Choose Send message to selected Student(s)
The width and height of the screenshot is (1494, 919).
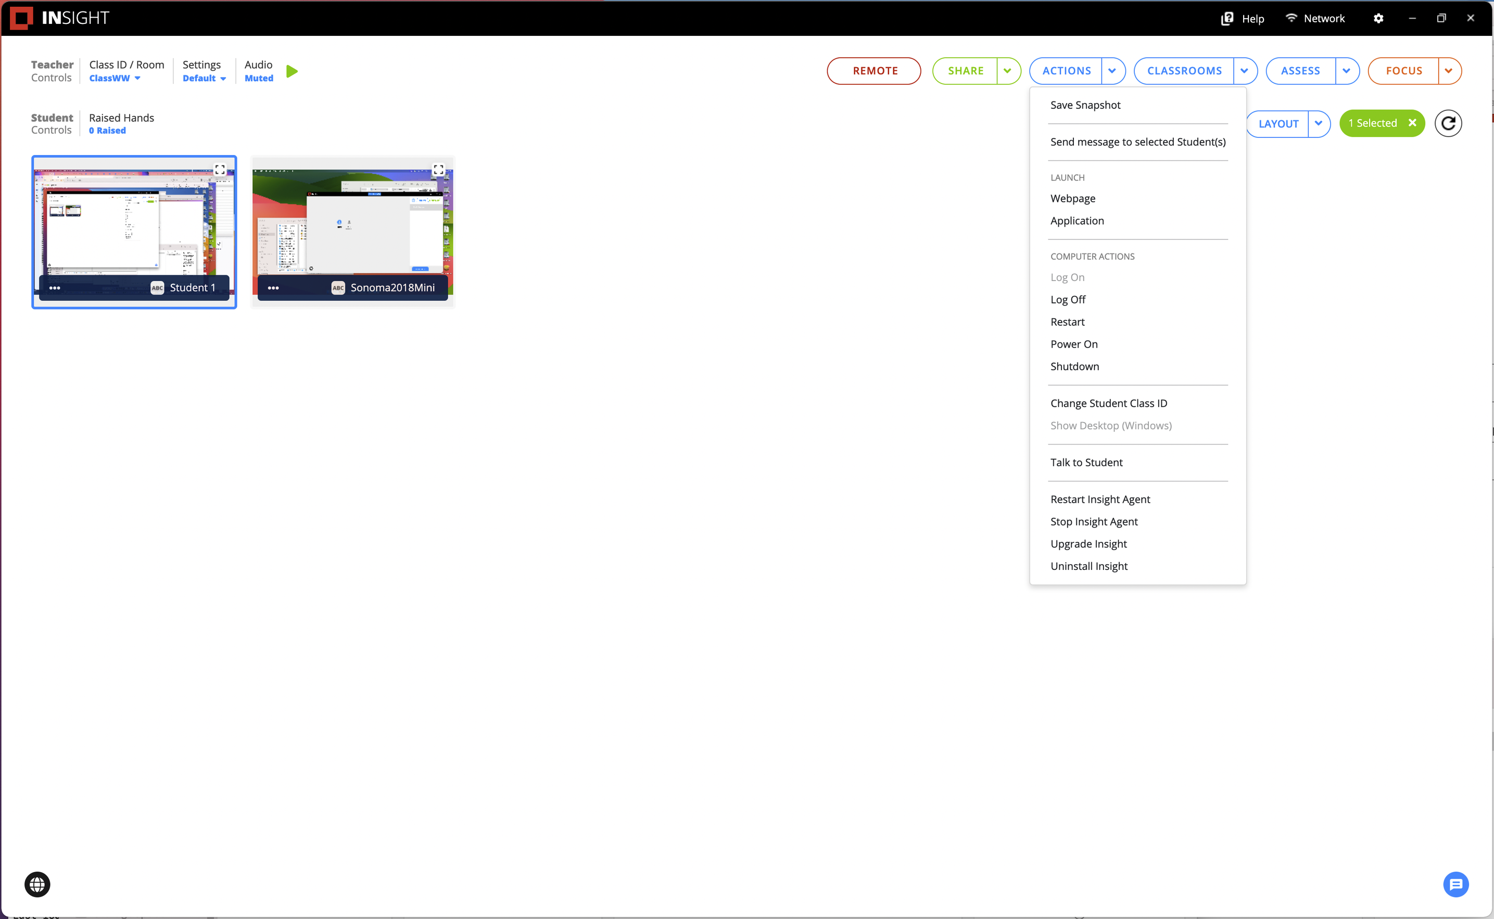tap(1137, 142)
